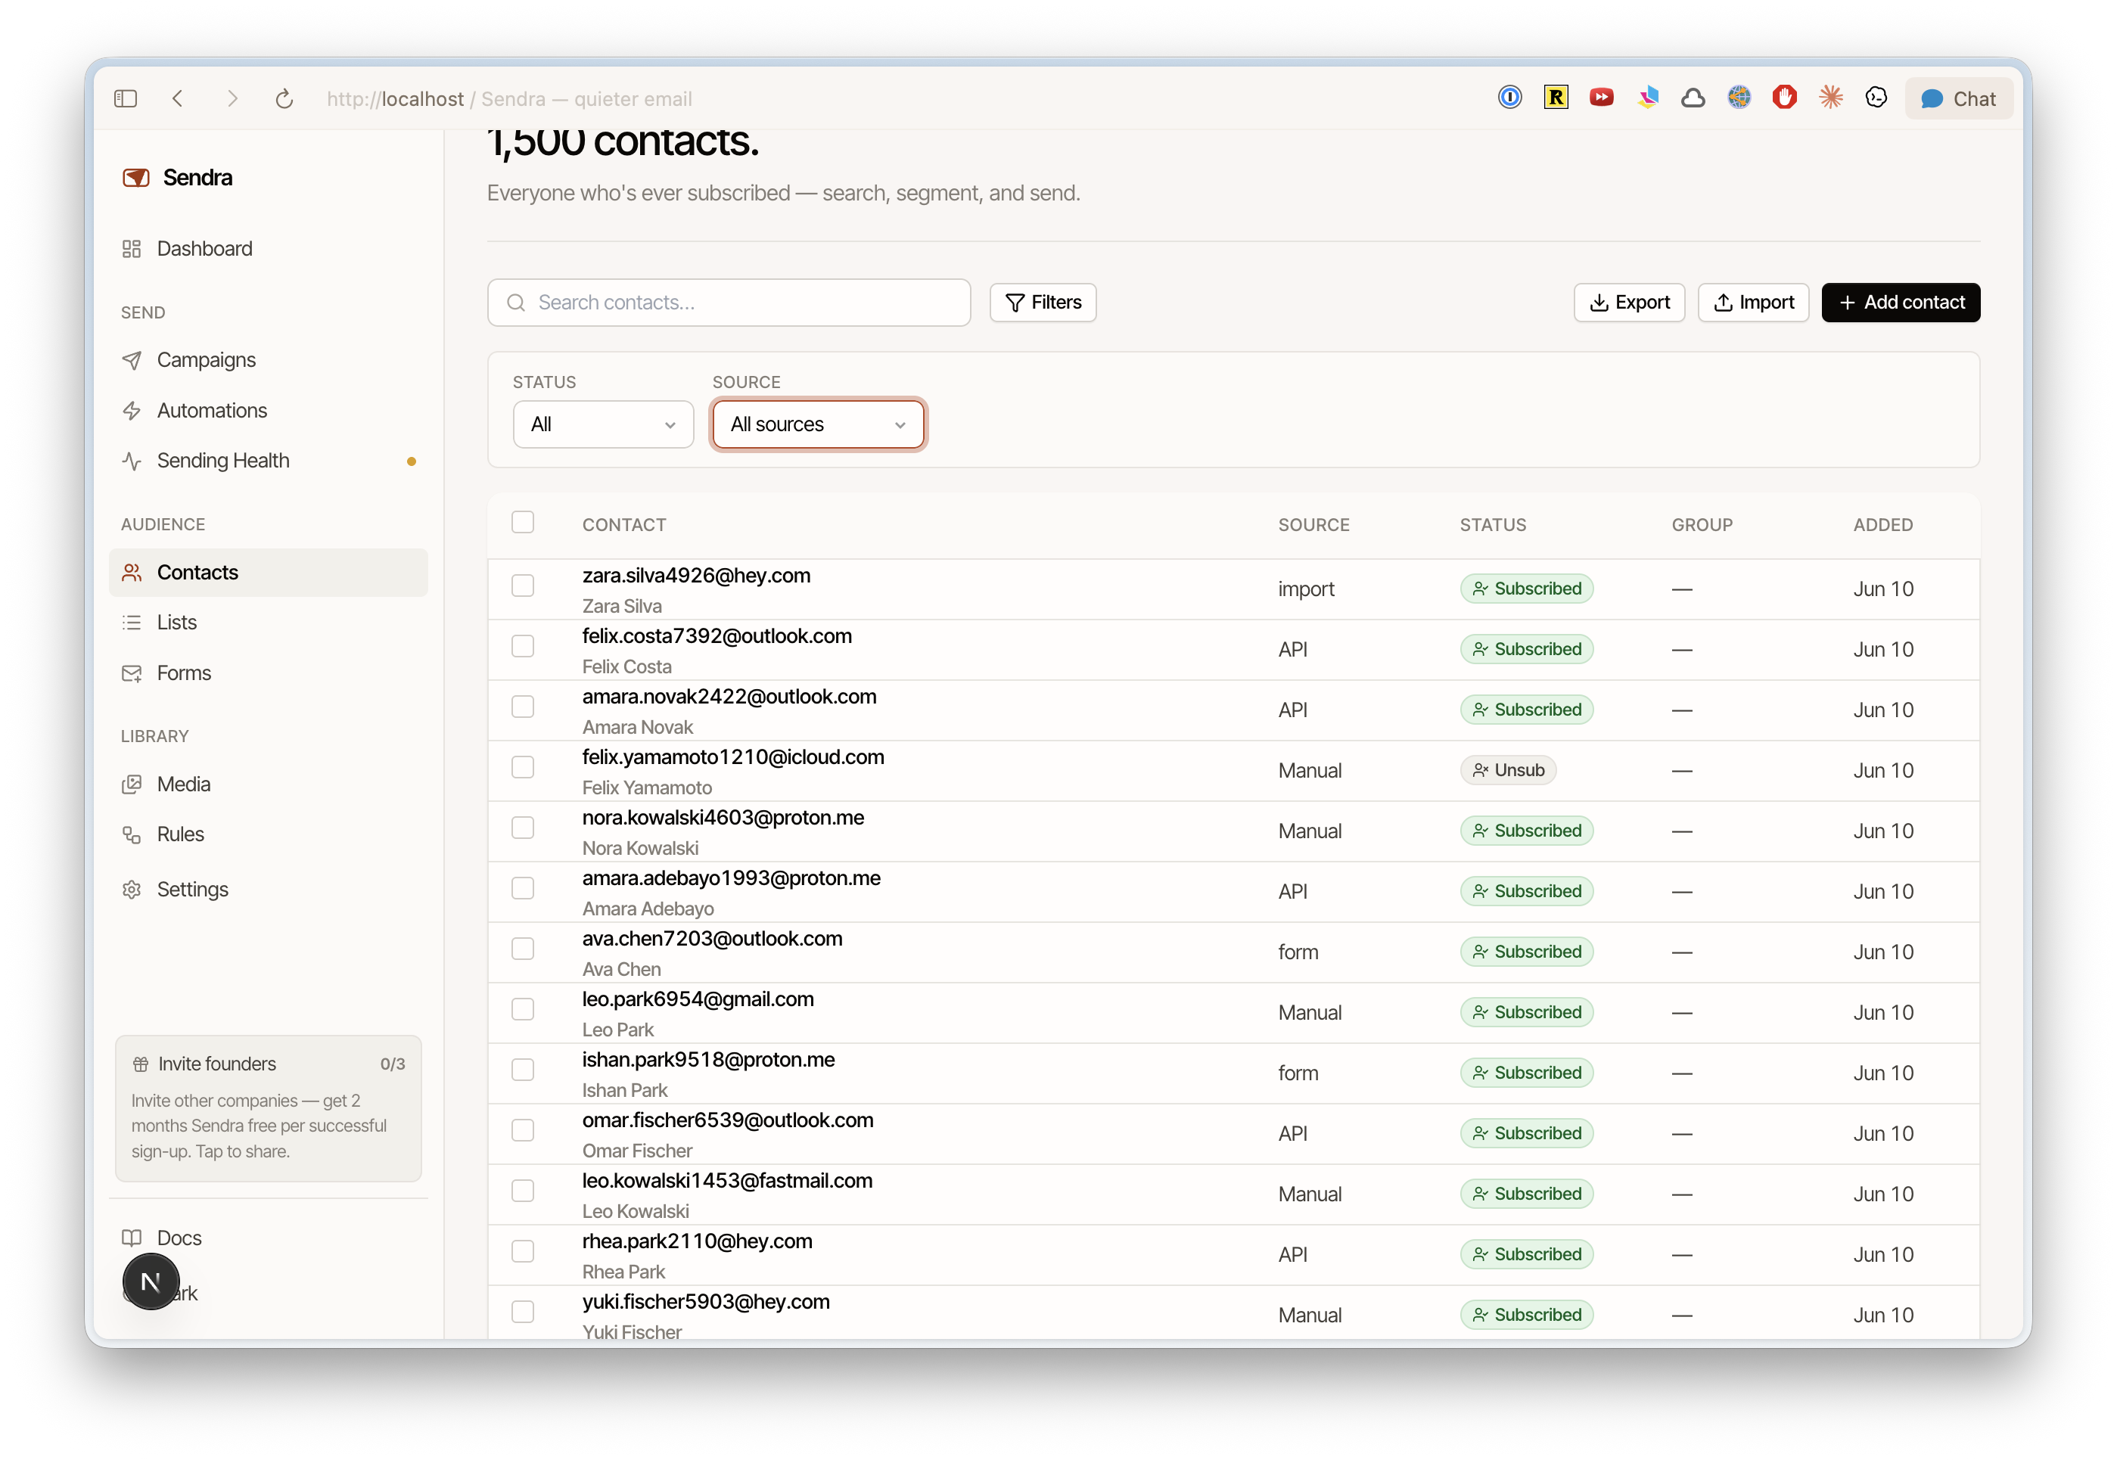
Task: Click the Export button
Action: (1628, 303)
